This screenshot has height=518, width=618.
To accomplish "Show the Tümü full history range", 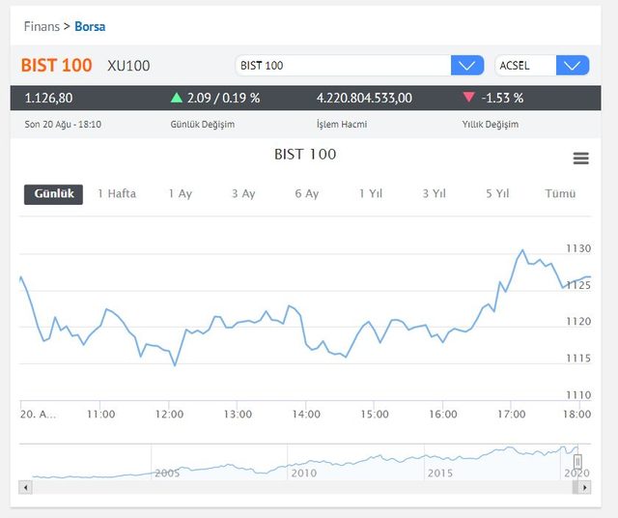I will pos(560,193).
